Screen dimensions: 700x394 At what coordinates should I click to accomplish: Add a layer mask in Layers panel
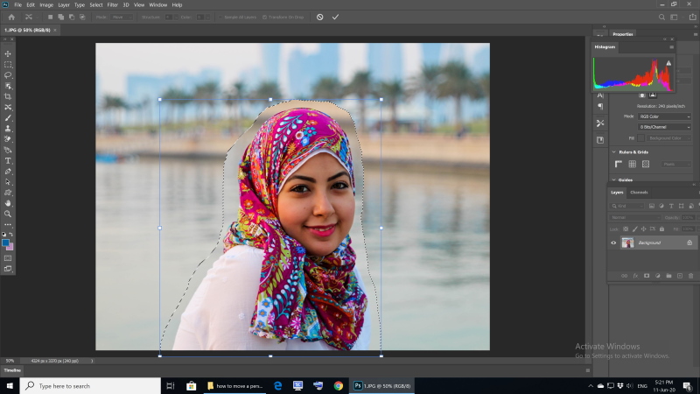(647, 276)
